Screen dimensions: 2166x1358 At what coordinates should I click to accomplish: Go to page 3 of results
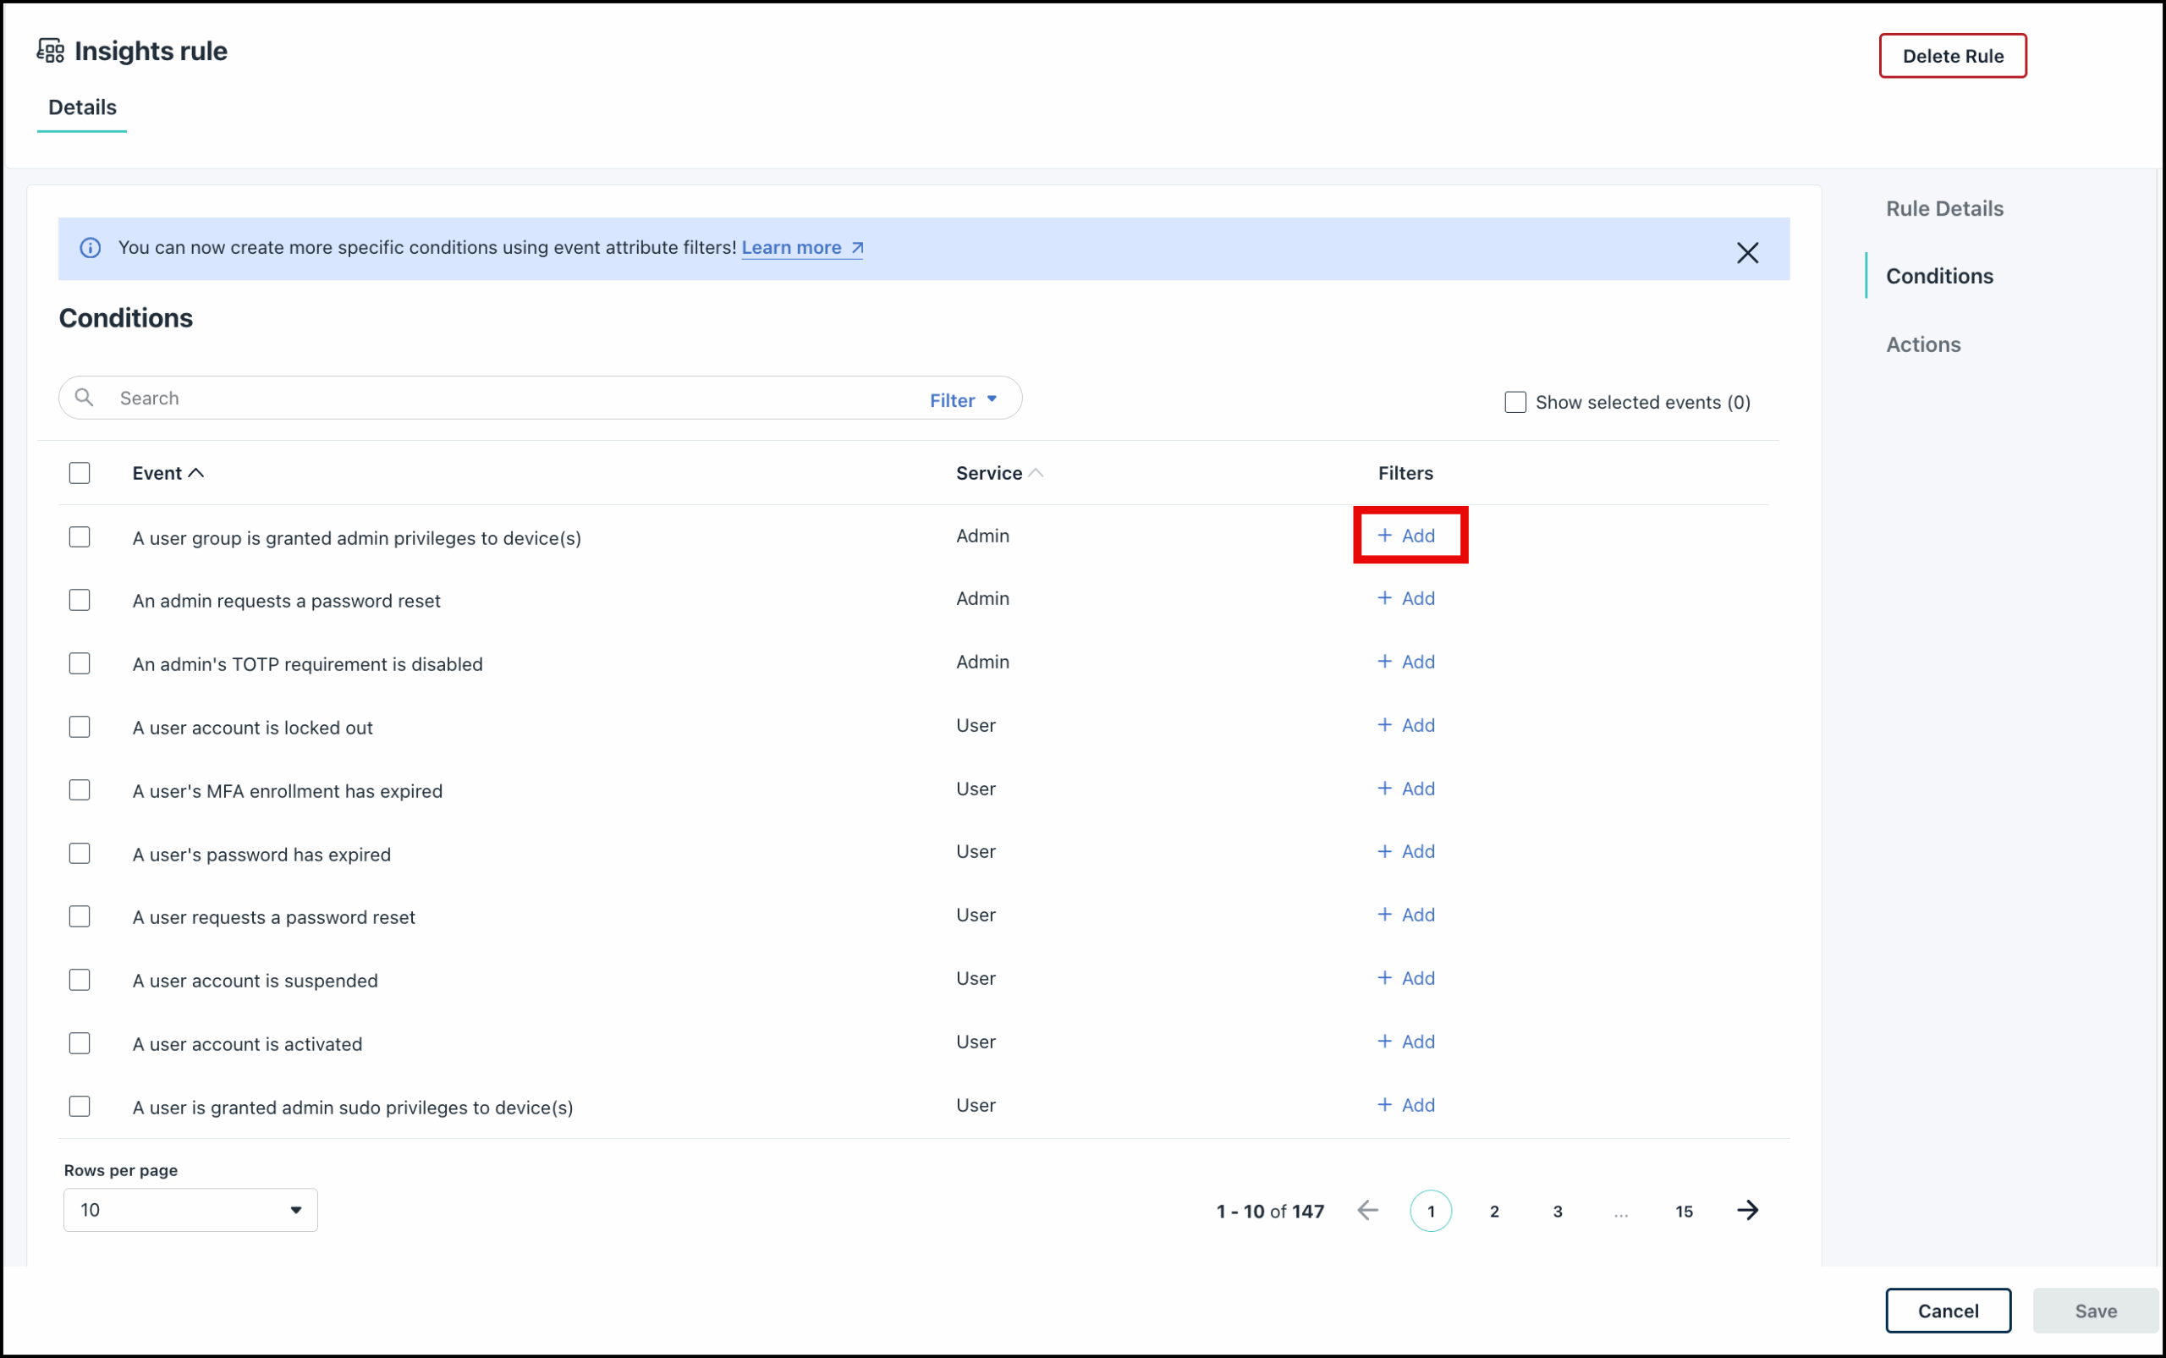click(x=1557, y=1212)
